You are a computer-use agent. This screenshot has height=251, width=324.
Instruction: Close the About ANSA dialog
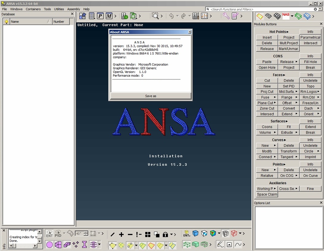point(189,32)
